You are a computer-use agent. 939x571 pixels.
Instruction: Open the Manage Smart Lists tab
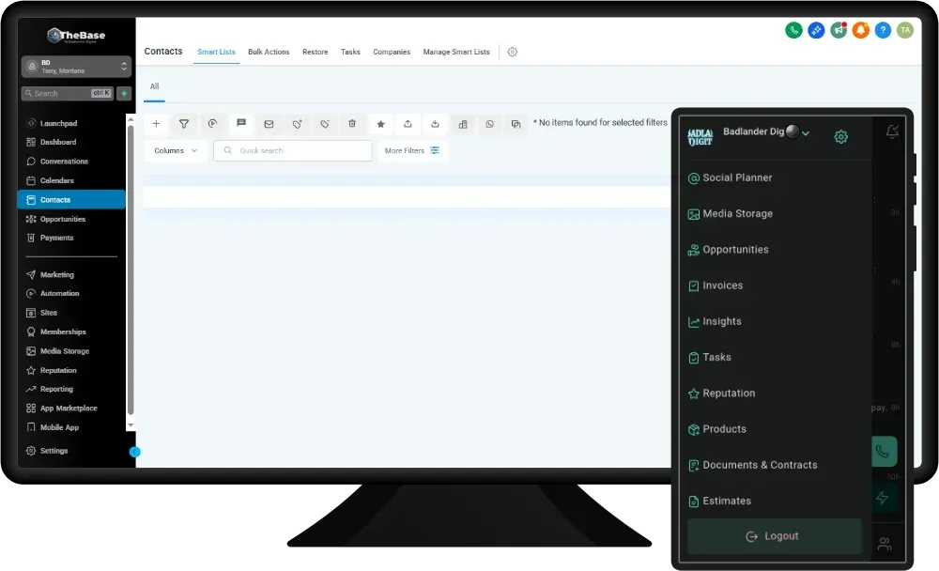coord(456,53)
